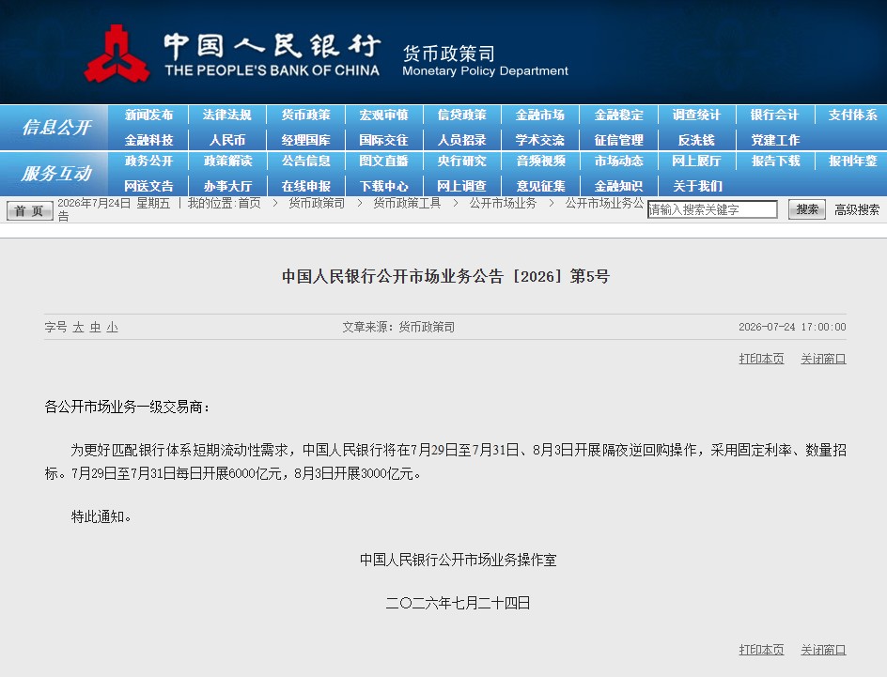This screenshot has width=887, height=677.
Task: Click bottom 关闭窗口 close window link
Action: tap(823, 650)
